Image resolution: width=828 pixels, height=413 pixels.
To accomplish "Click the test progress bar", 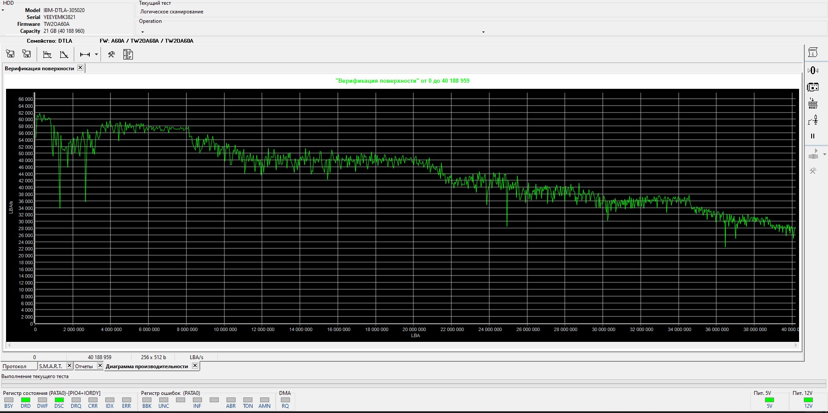I will click(413, 384).
